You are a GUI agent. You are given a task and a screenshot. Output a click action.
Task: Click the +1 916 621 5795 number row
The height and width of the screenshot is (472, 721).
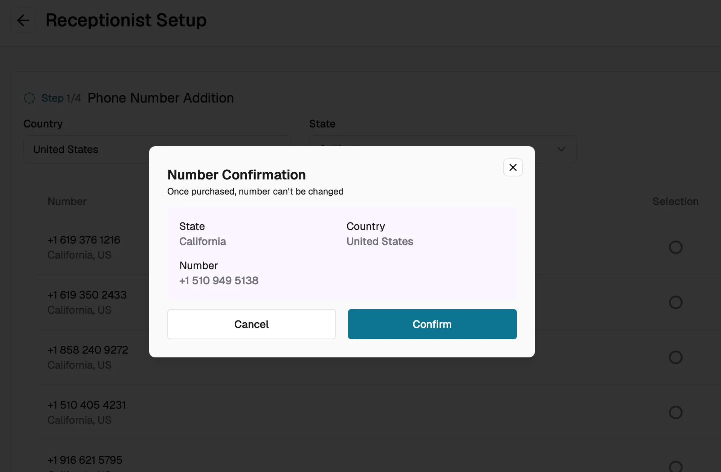(378, 456)
